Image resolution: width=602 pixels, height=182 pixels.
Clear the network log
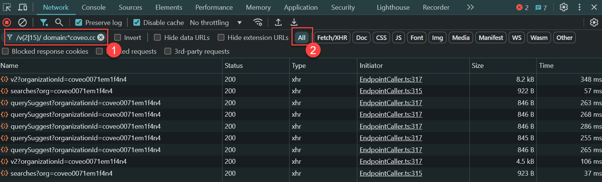coord(22,22)
